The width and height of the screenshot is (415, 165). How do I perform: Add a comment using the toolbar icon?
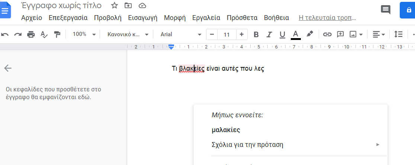(x=340, y=34)
